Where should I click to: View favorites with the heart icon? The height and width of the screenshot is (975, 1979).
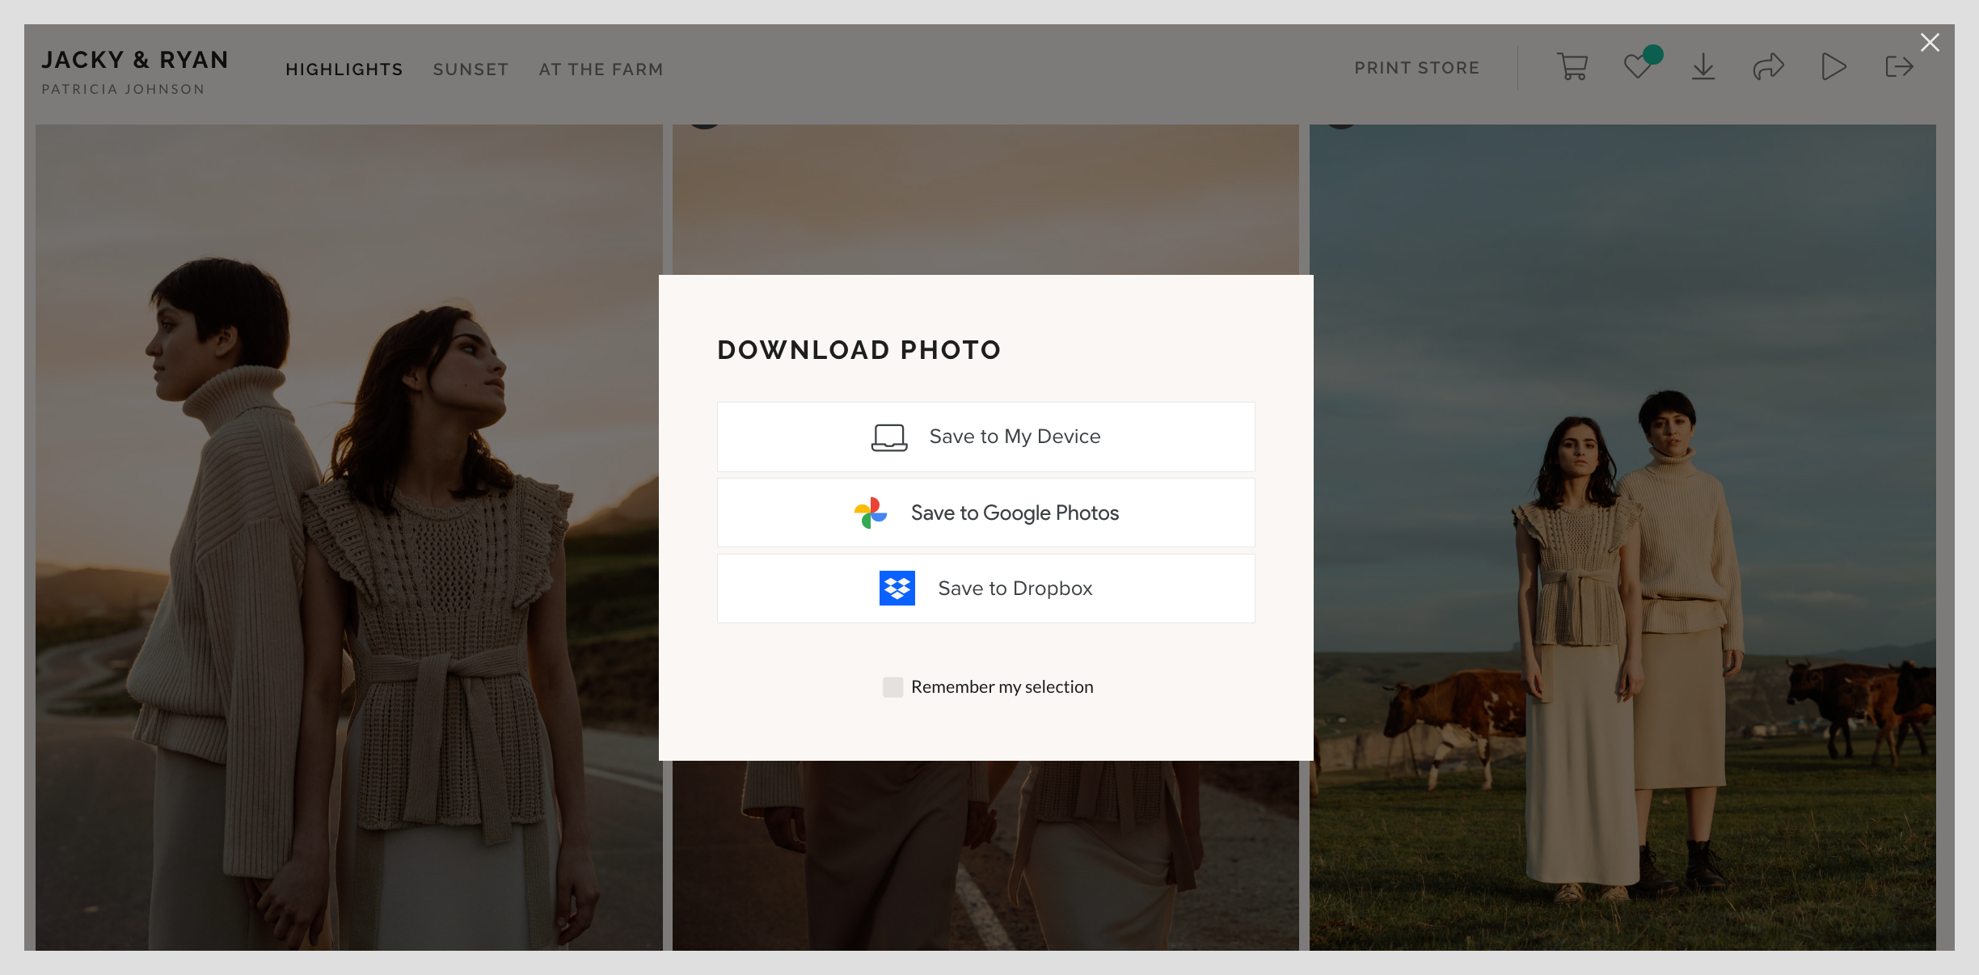(x=1639, y=69)
